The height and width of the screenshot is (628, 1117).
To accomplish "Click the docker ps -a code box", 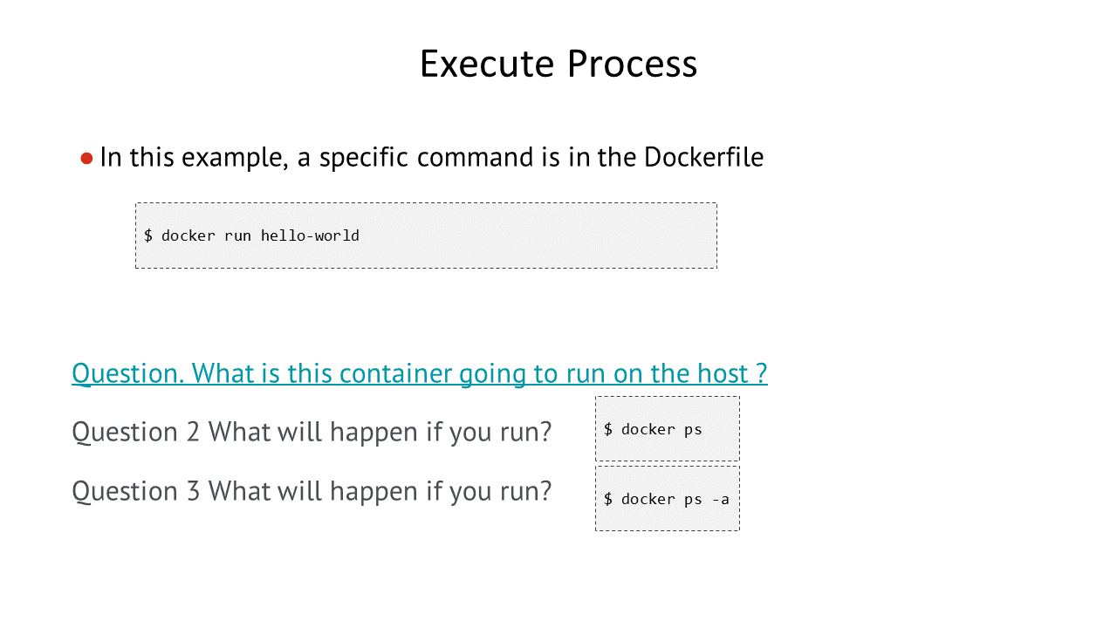I will (x=668, y=498).
